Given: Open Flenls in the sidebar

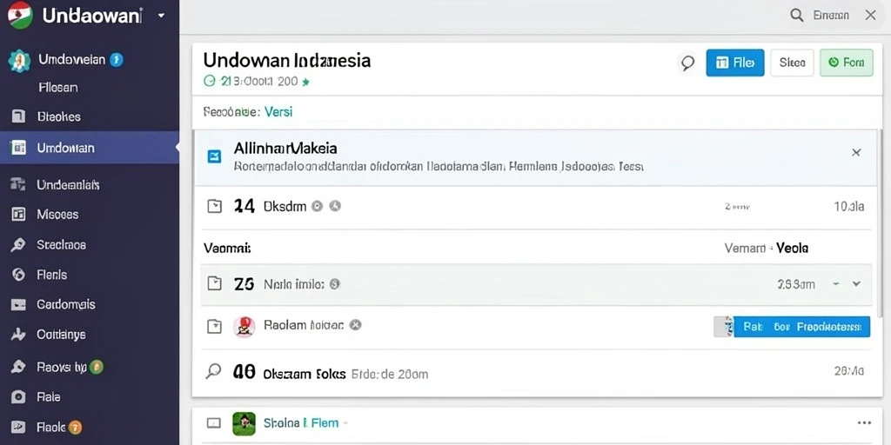Looking at the screenshot, I should pyautogui.click(x=51, y=275).
